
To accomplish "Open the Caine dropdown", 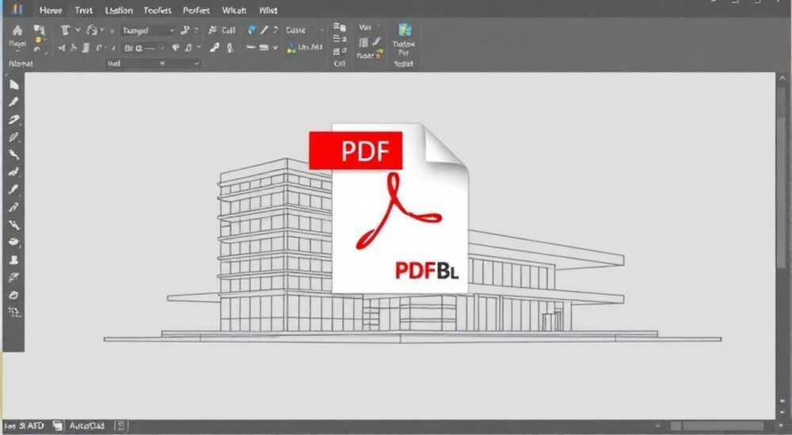I will [x=305, y=30].
